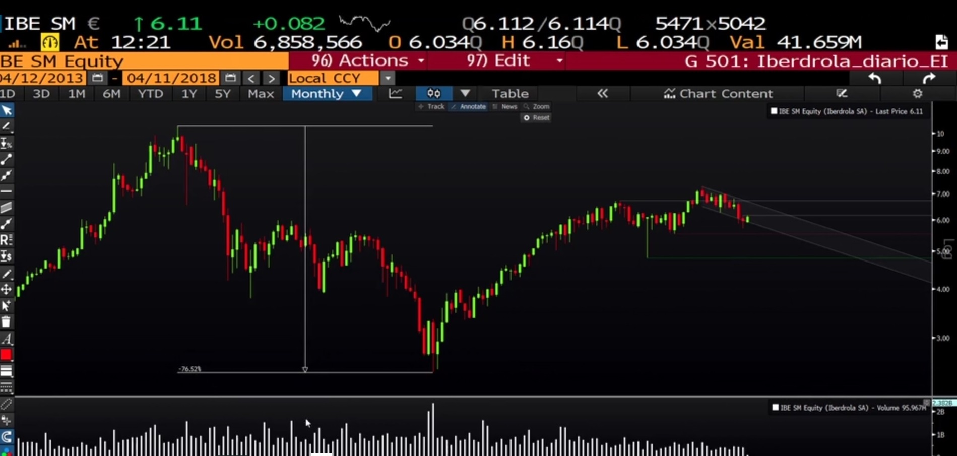Open the dashed line style selector
The width and height of the screenshot is (957, 456).
click(x=7, y=387)
